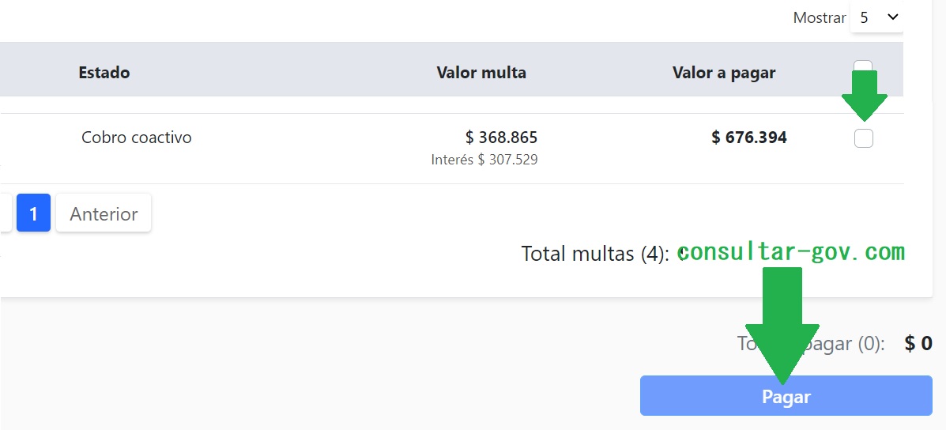Go to the Anterior page
This screenshot has height=430, width=946.
tap(104, 213)
